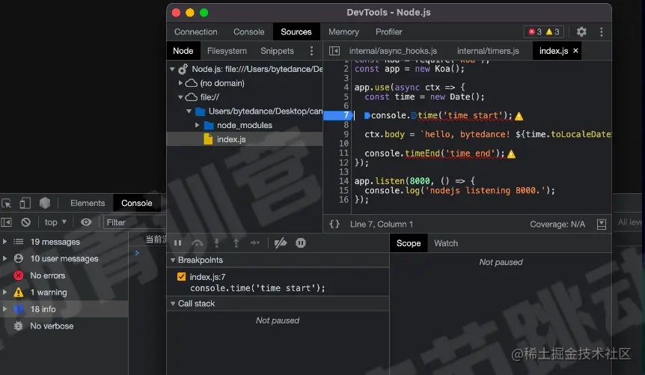Select Console tab in browser DevTools

click(137, 203)
